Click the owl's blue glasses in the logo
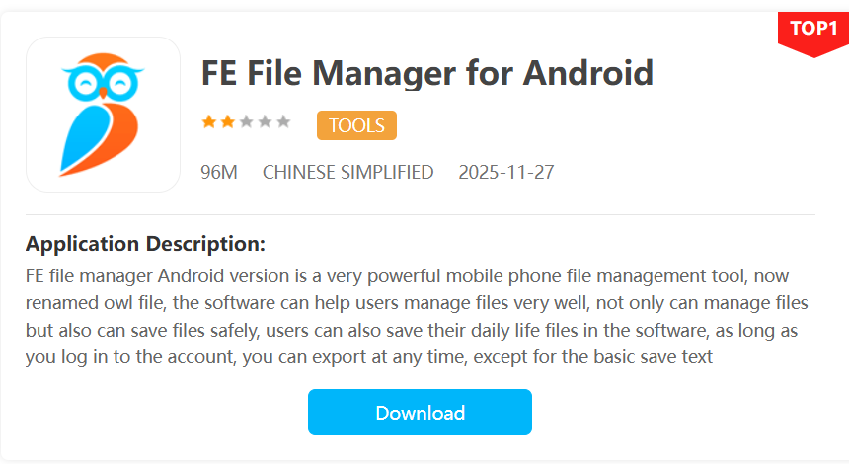Viewport: 849px width, 464px height. (103, 81)
